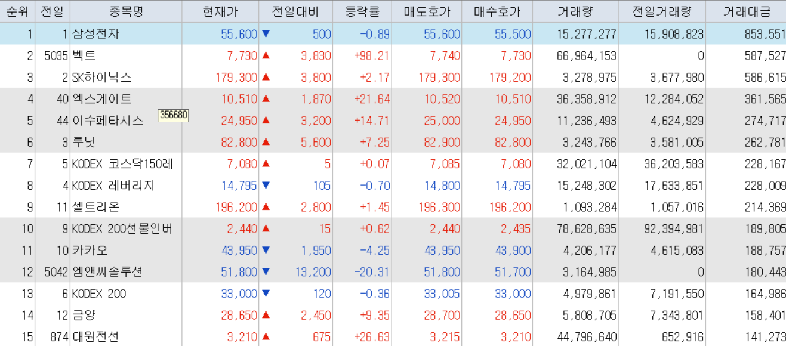Sort by the 순위 column header

point(17,11)
